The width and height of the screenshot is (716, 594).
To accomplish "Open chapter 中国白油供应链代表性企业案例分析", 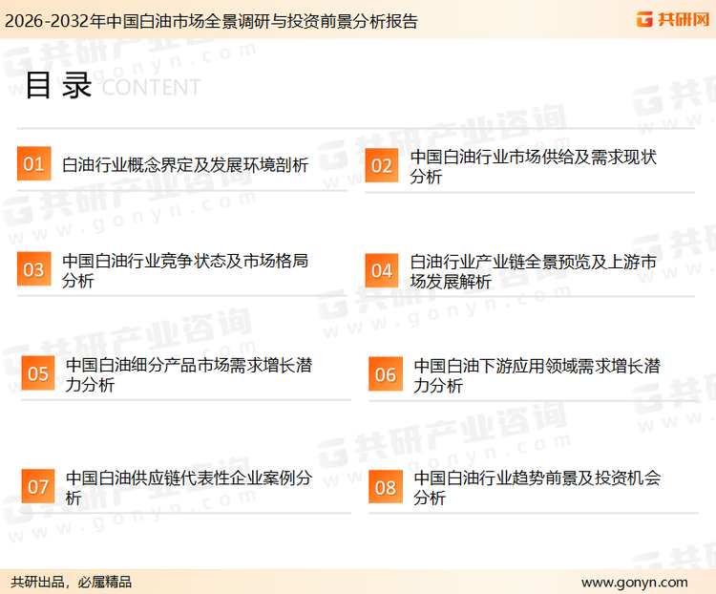I will [189, 487].
